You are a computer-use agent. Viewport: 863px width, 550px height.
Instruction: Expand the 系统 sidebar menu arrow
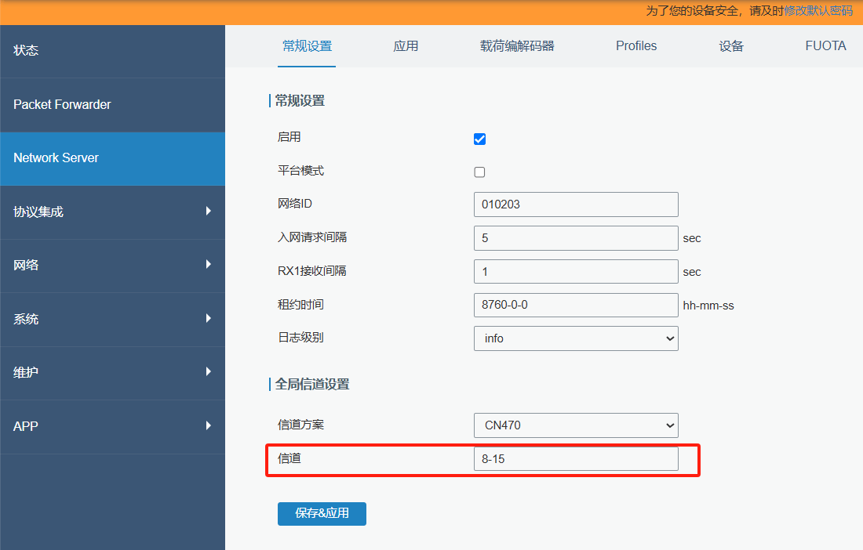click(208, 318)
